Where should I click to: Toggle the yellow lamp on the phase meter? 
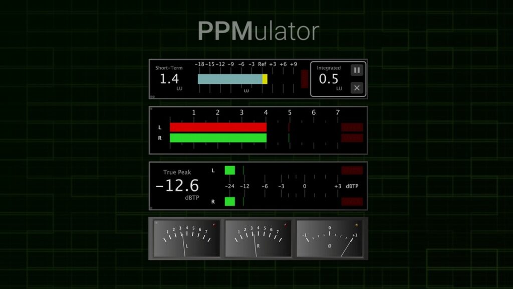point(357,225)
